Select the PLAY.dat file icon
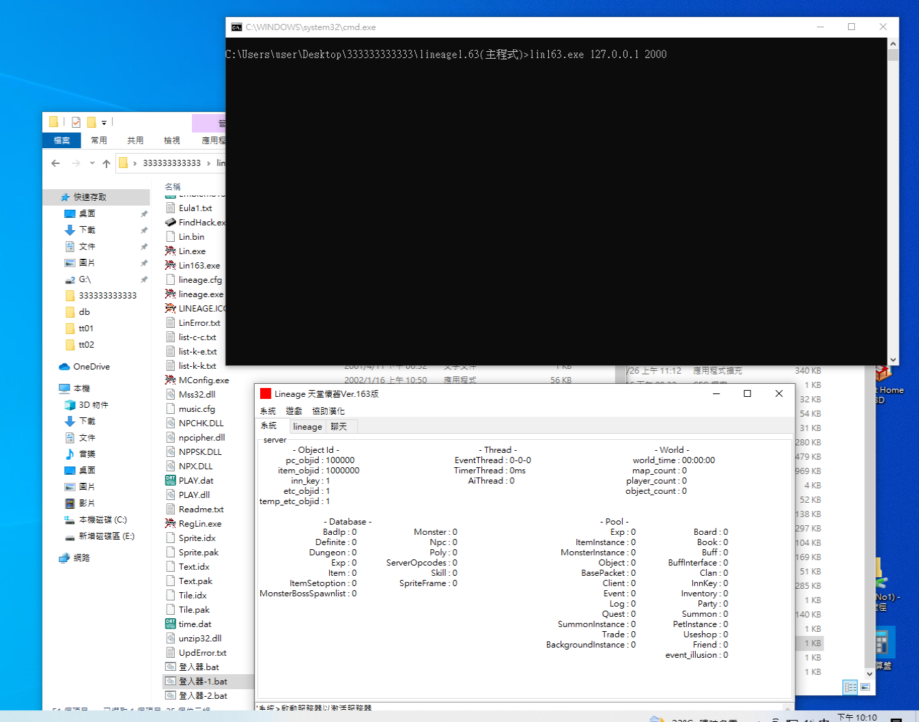 tap(171, 480)
